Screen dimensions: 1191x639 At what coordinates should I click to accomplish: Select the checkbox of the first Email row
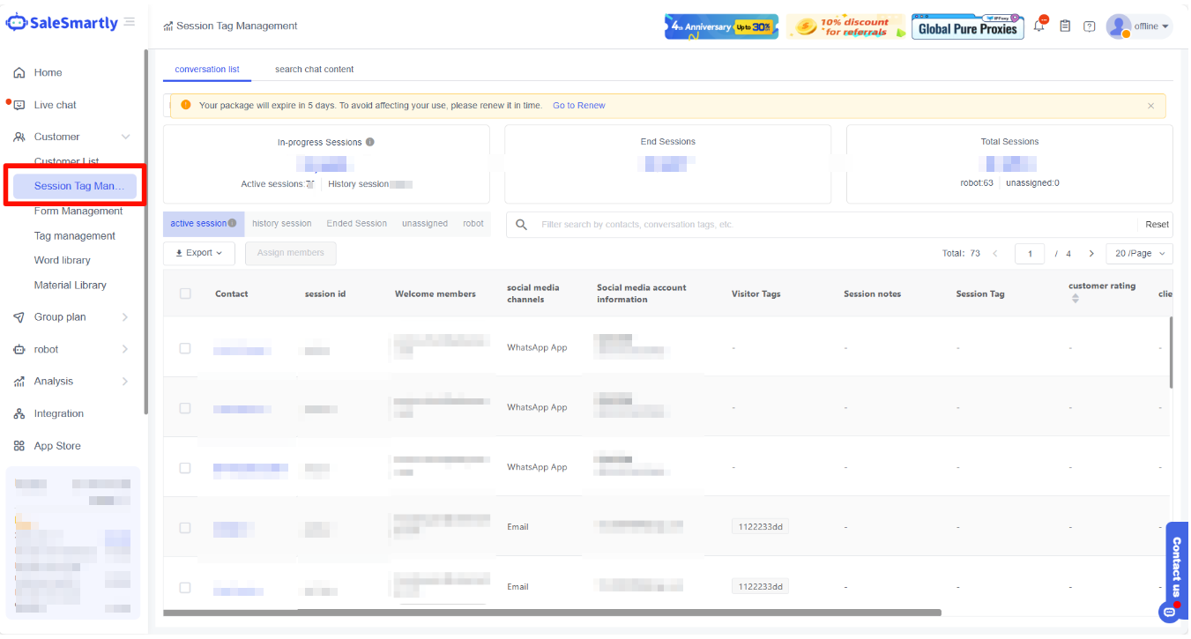[185, 527]
